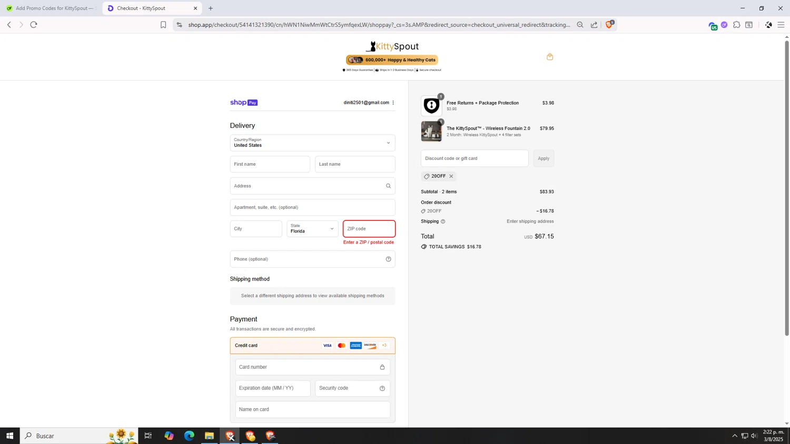Click the ZIP code field
The width and height of the screenshot is (790, 444).
tap(369, 229)
